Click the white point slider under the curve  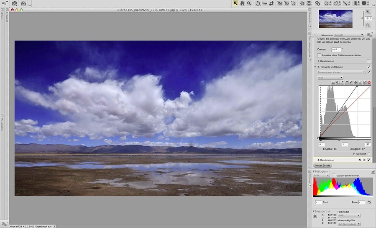(357, 140)
